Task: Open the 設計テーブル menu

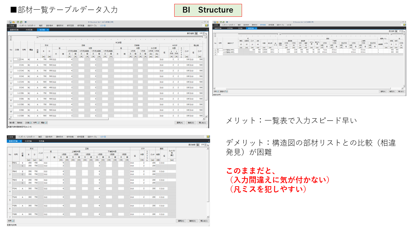Action: click(x=93, y=27)
